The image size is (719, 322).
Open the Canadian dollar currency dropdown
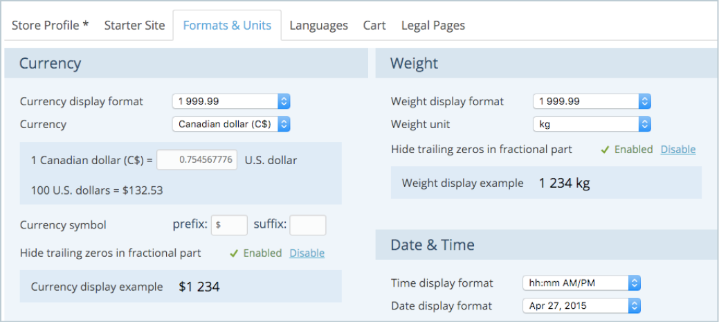(231, 124)
